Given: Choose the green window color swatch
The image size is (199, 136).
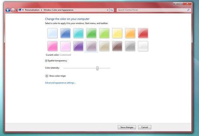Looking at the screenshot, I should (x=91, y=33).
